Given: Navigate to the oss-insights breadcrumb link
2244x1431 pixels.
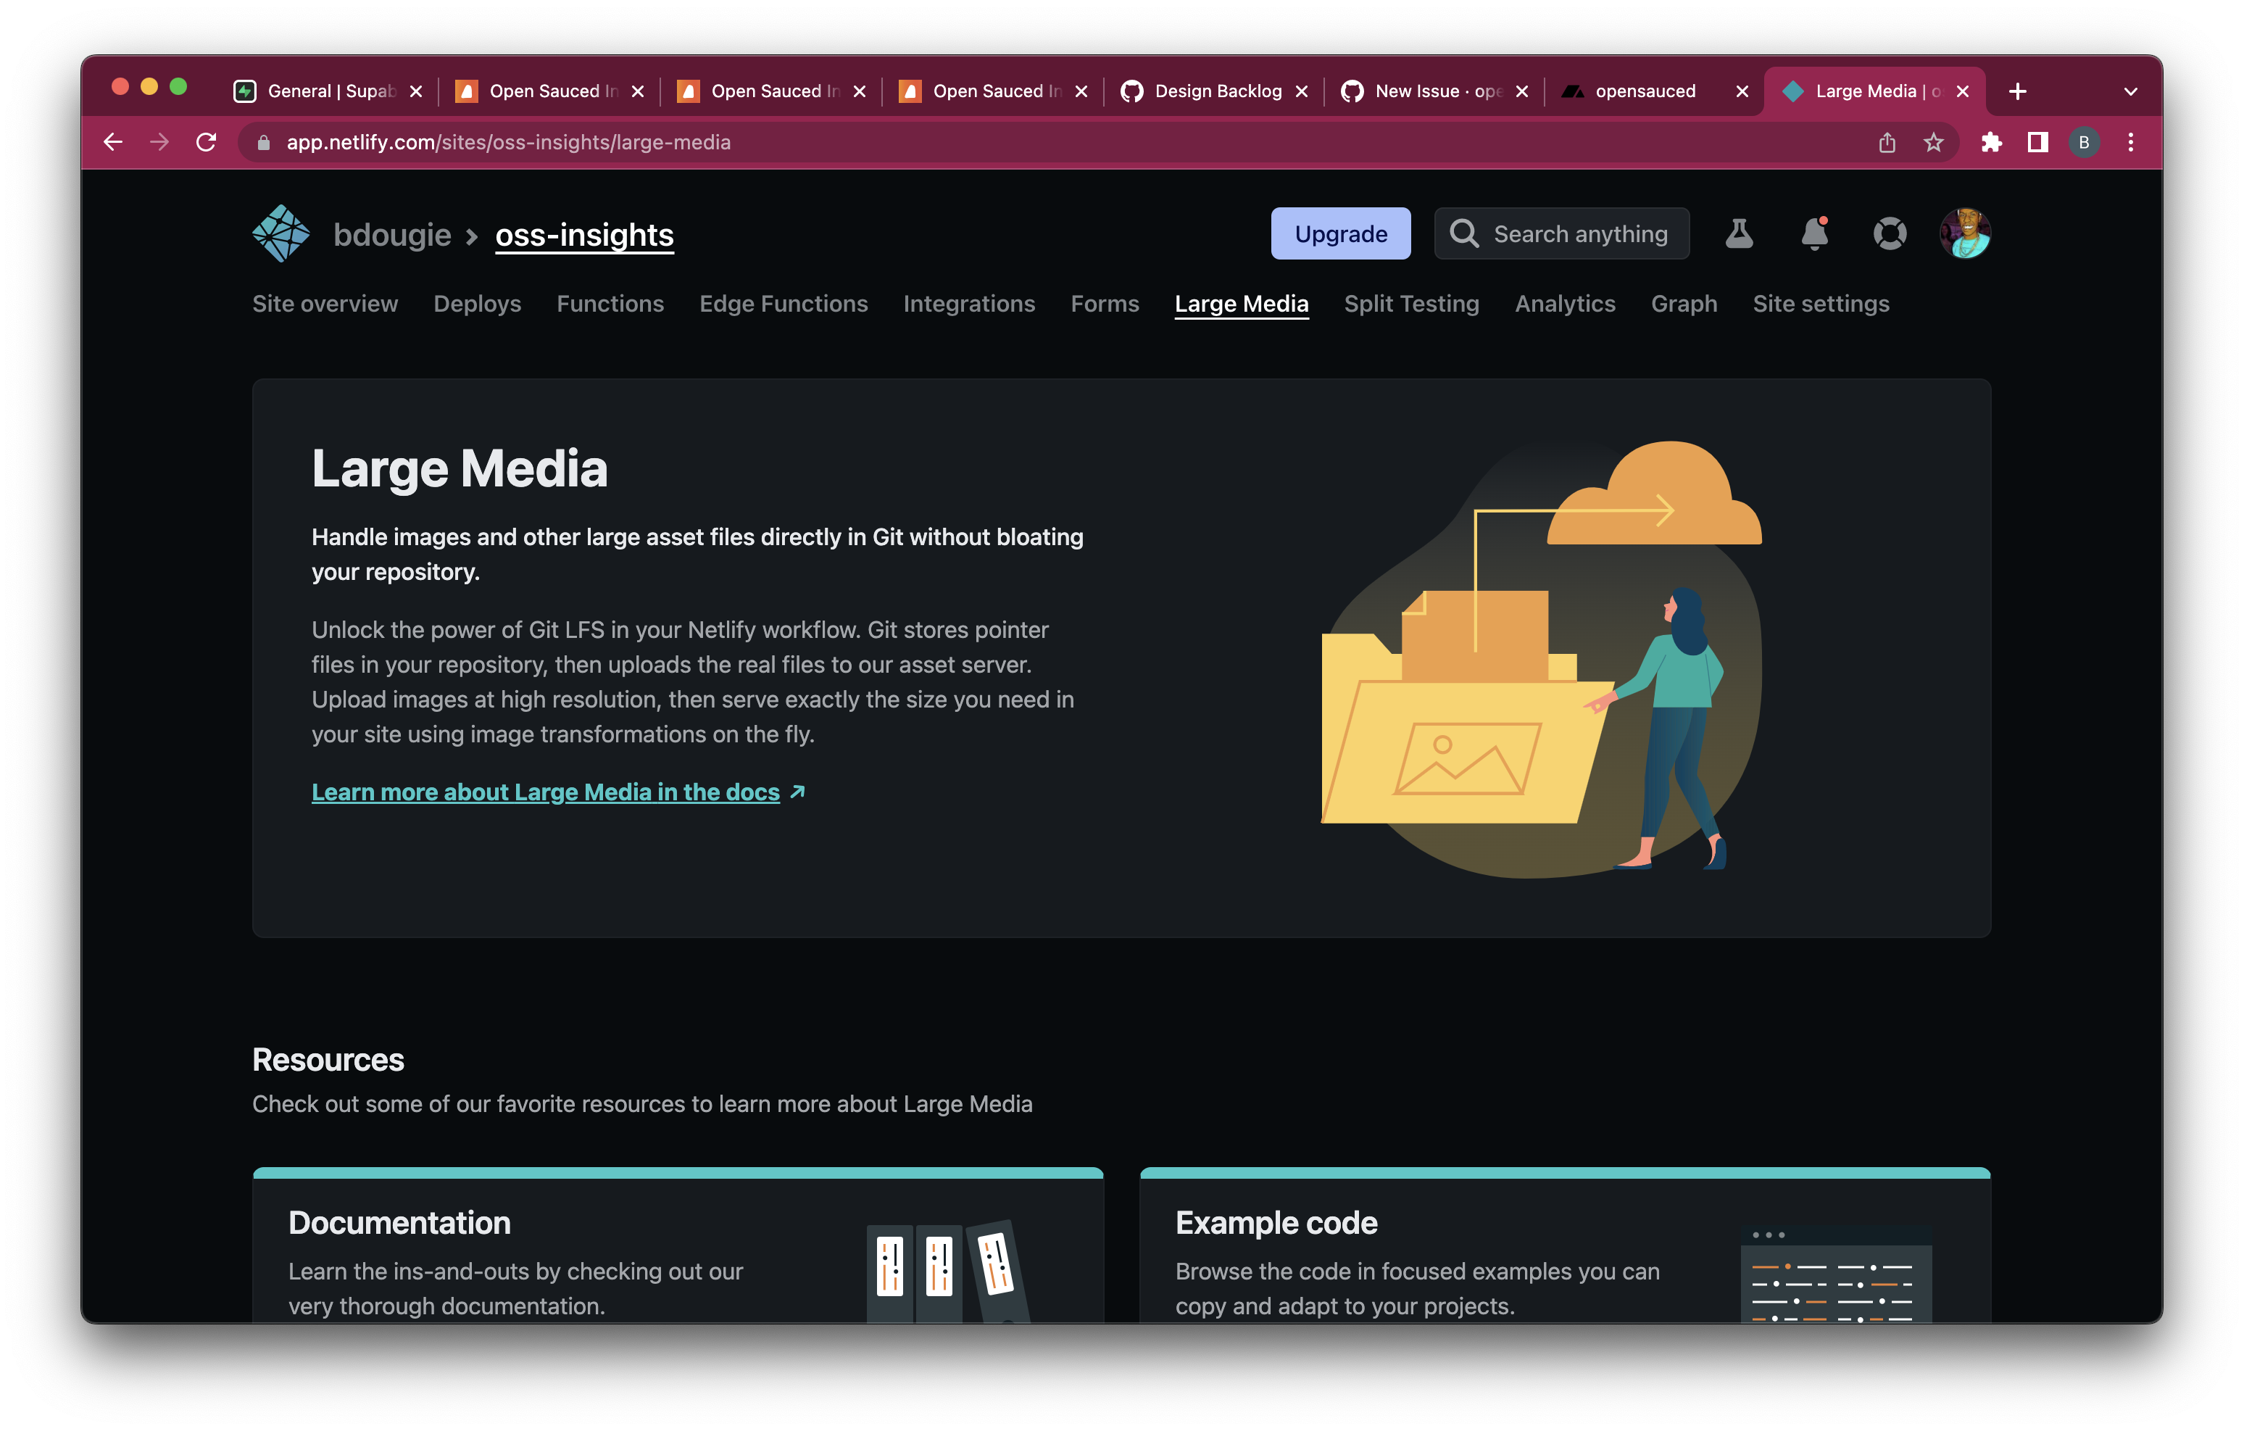Looking at the screenshot, I should tap(583, 235).
